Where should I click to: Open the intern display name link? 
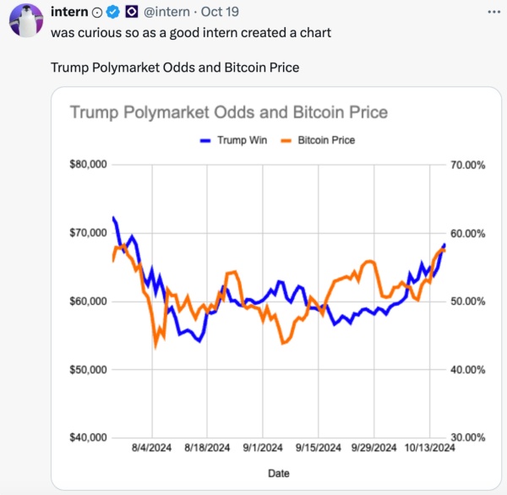coord(69,12)
